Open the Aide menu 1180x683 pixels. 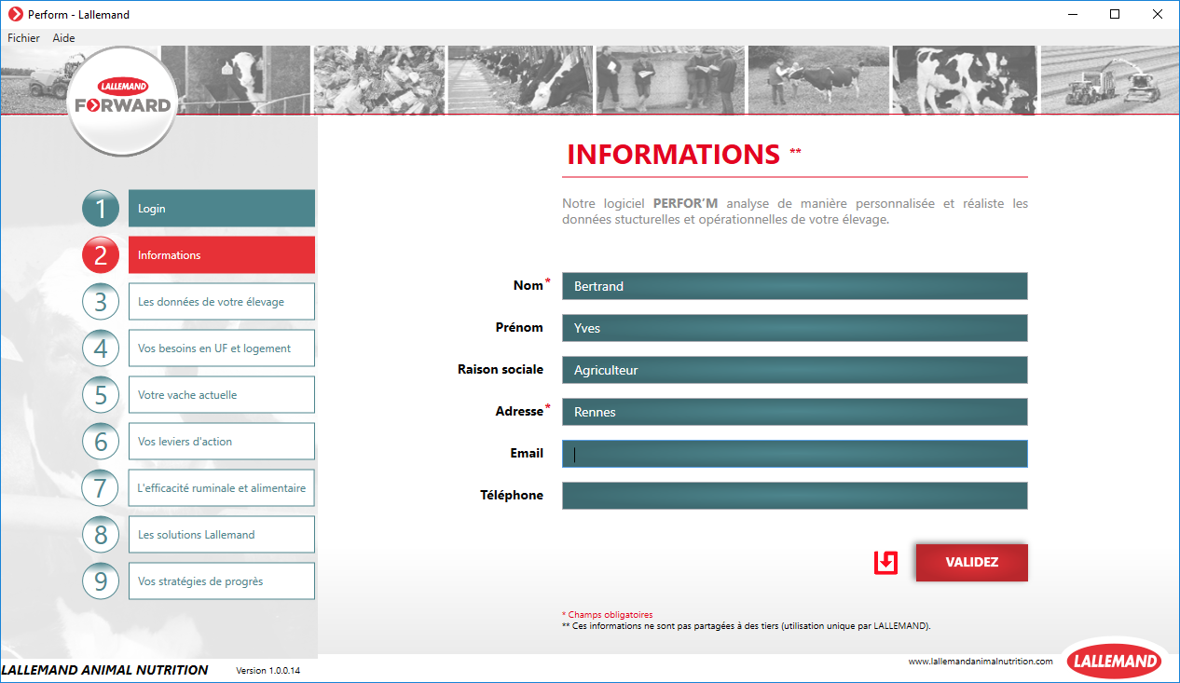pos(64,38)
